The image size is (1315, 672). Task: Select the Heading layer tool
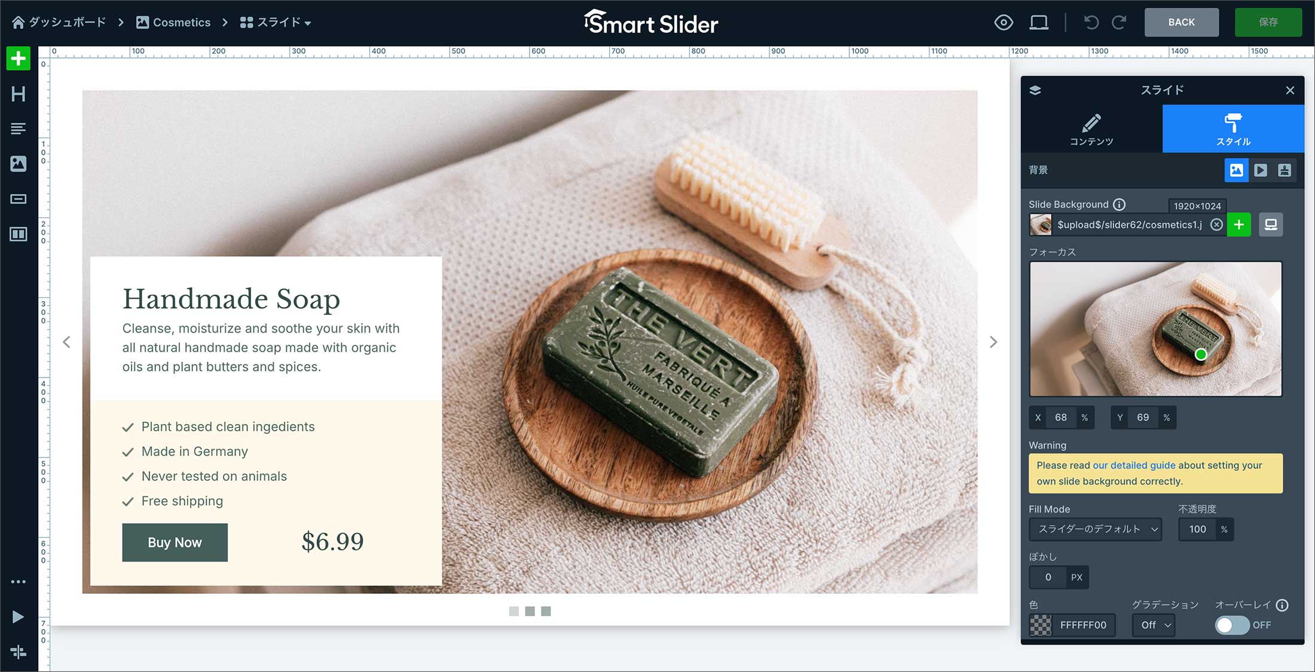pyautogui.click(x=19, y=94)
